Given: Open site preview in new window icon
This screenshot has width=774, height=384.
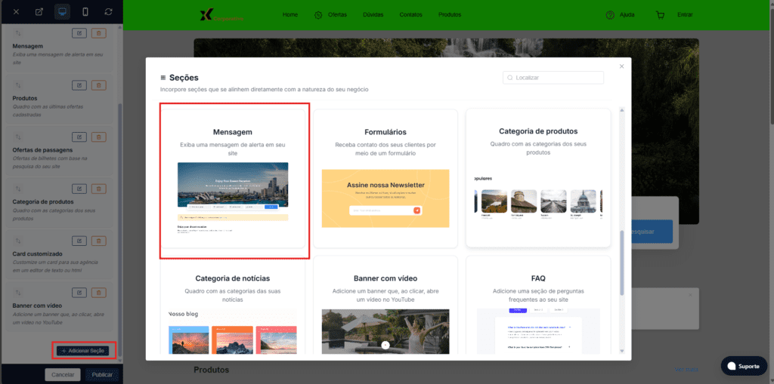Looking at the screenshot, I should [x=39, y=12].
